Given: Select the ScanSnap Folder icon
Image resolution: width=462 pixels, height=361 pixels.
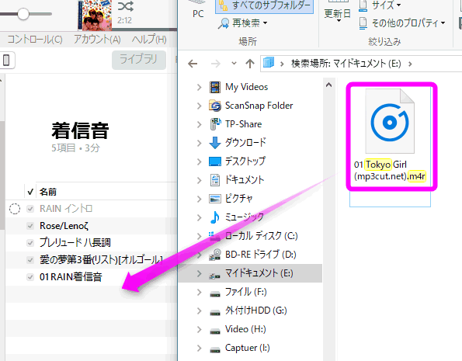Looking at the screenshot, I should pos(215,106).
